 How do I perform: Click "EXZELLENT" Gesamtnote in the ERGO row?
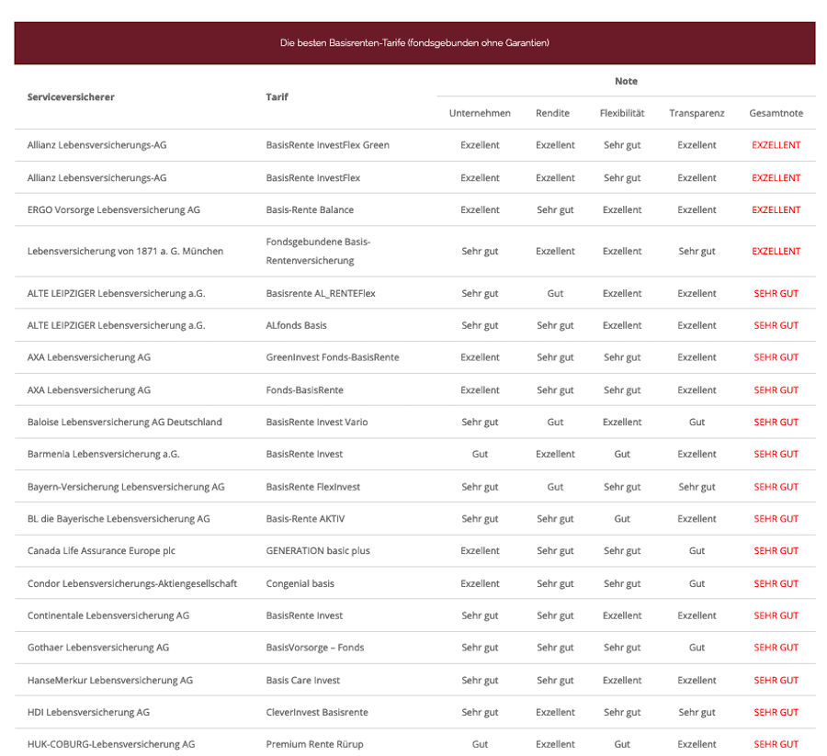click(776, 209)
